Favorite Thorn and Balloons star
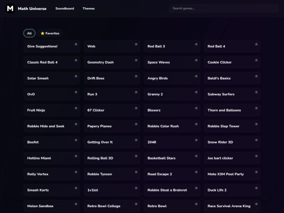Viewport: 284px width, 213px height. point(256,108)
